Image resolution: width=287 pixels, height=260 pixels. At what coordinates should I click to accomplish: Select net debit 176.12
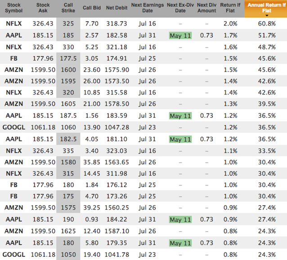point(117,185)
